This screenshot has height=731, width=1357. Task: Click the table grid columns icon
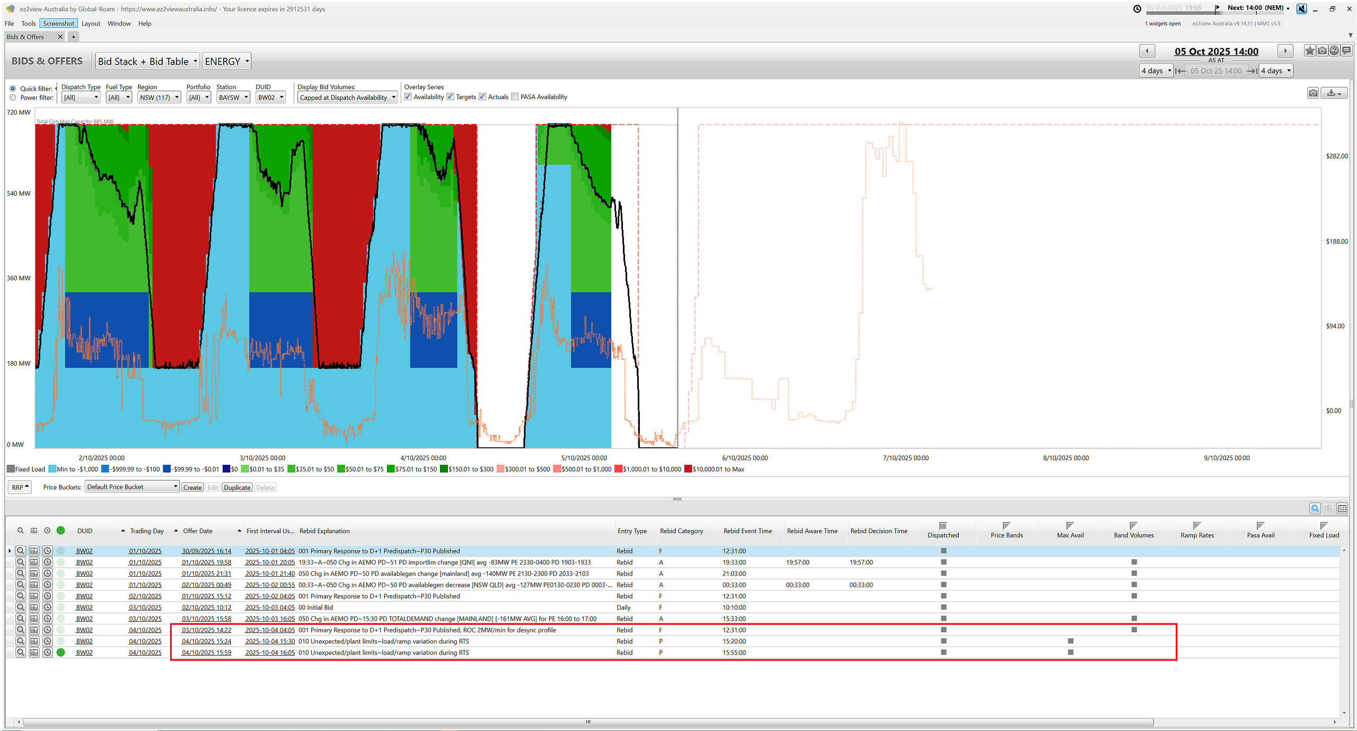coord(1342,508)
